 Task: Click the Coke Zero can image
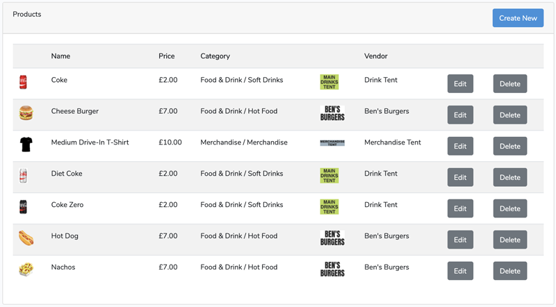[23, 207]
